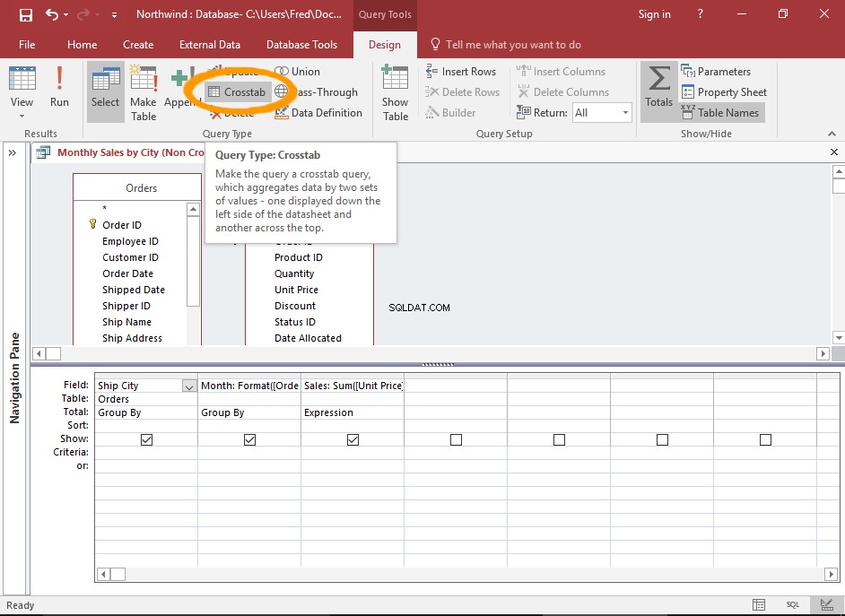845x616 pixels.
Task: Open query Parameters dialog
Action: (716, 72)
